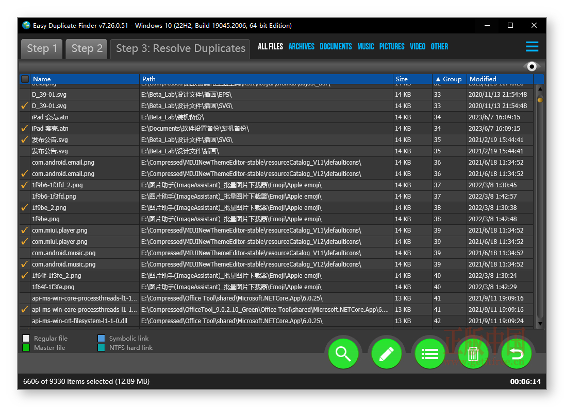Click the 00:06:14 elapsed timer

[x=525, y=381]
